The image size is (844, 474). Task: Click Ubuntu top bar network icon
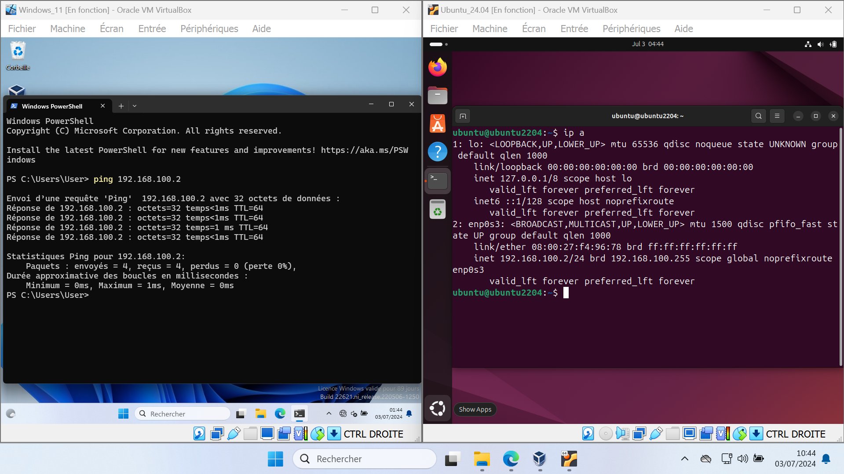pyautogui.click(x=808, y=44)
